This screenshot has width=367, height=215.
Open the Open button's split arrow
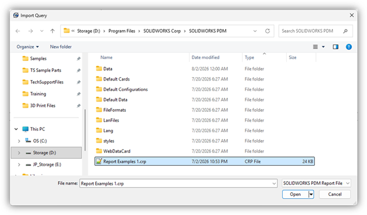point(311,194)
